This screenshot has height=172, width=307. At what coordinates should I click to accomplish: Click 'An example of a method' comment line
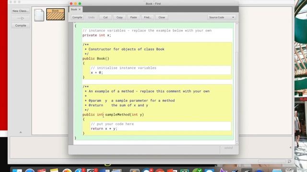tap(147, 91)
